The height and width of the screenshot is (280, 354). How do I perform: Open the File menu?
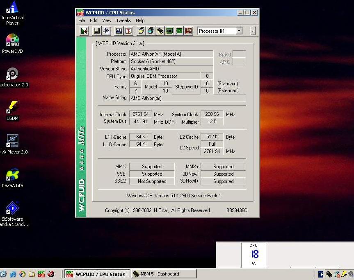(x=82, y=20)
